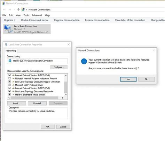Click the Configure... button
Screen dimensions: 165x141
pos(59,67)
